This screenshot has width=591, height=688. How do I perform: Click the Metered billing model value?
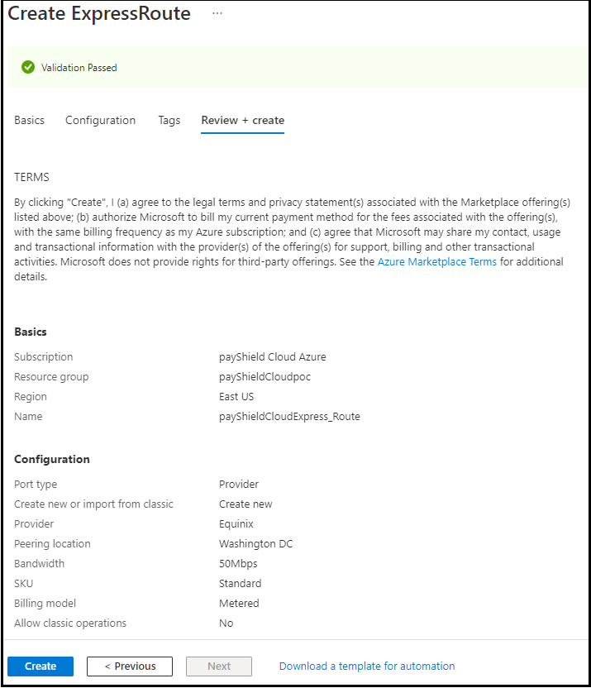(x=239, y=603)
